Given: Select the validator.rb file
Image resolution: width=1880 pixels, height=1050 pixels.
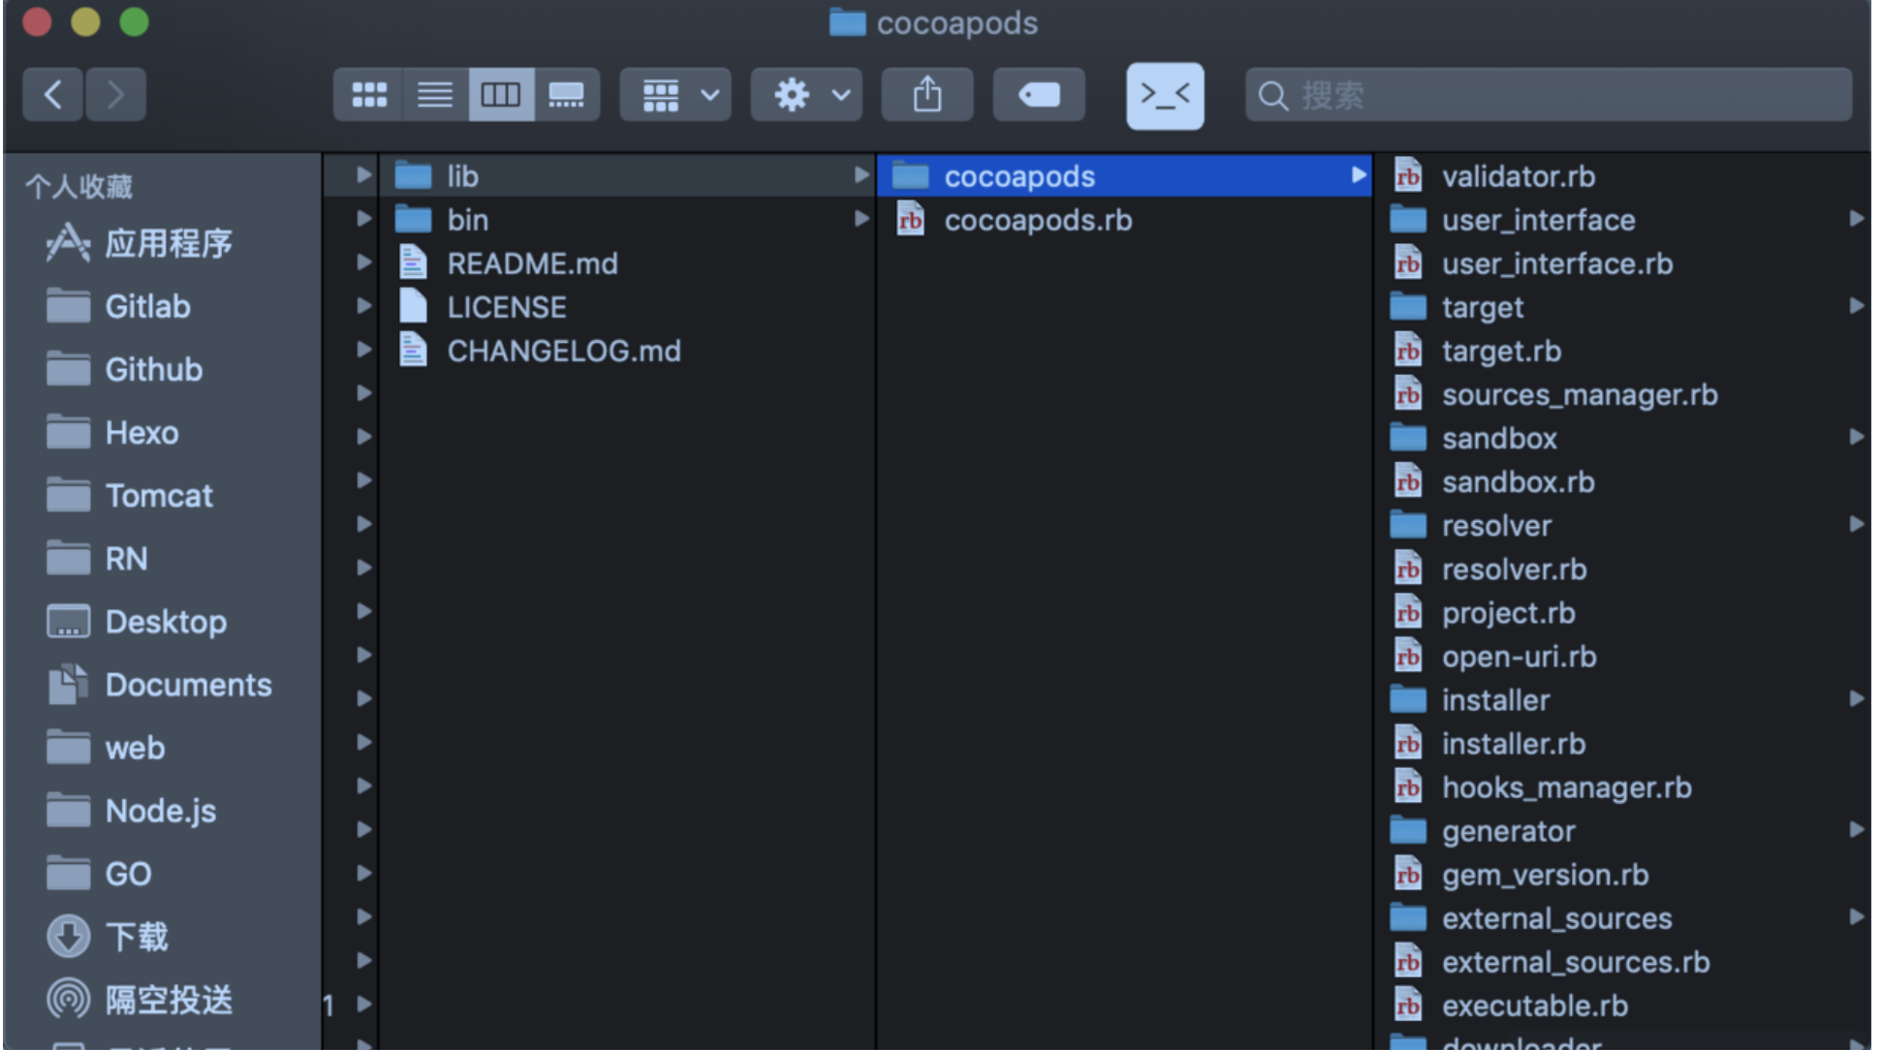Looking at the screenshot, I should coord(1518,176).
